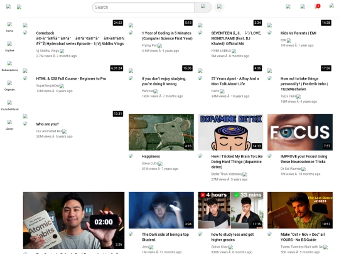Click verified badge next to SuperSimpleDev
This screenshot has width=339, height=254.
tap(62, 86)
